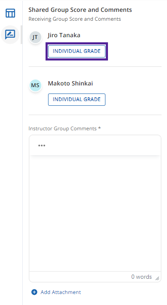Expand the editor toolbar via ellipsis

click(x=42, y=145)
